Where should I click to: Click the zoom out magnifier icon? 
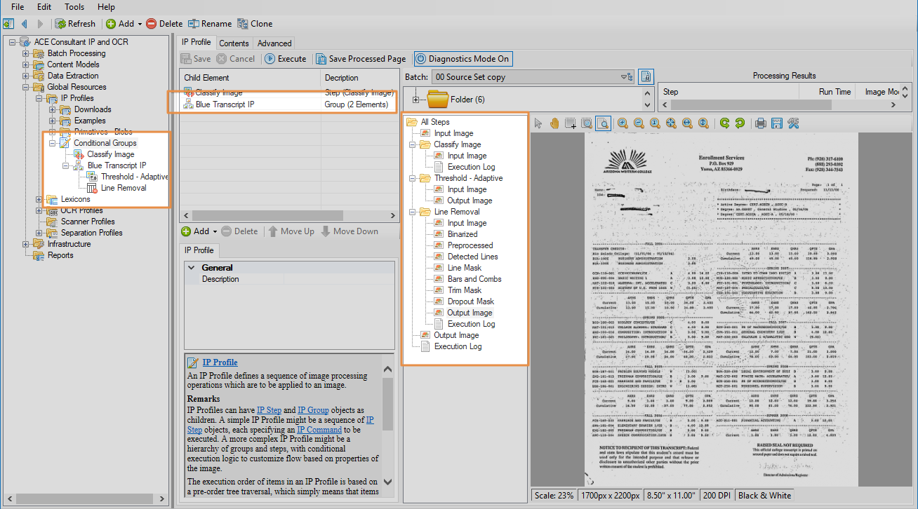(x=639, y=123)
